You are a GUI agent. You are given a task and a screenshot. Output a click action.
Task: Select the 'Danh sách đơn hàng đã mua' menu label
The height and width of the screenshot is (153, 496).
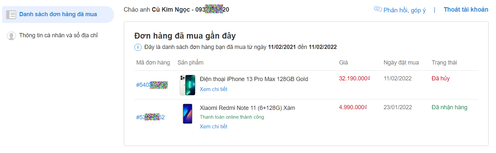58,14
